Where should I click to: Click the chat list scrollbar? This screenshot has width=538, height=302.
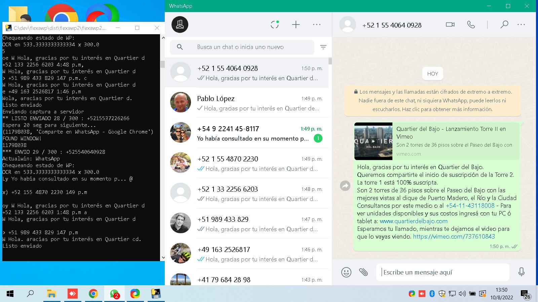click(330, 61)
